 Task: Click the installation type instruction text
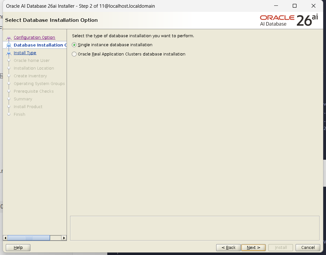click(133, 36)
